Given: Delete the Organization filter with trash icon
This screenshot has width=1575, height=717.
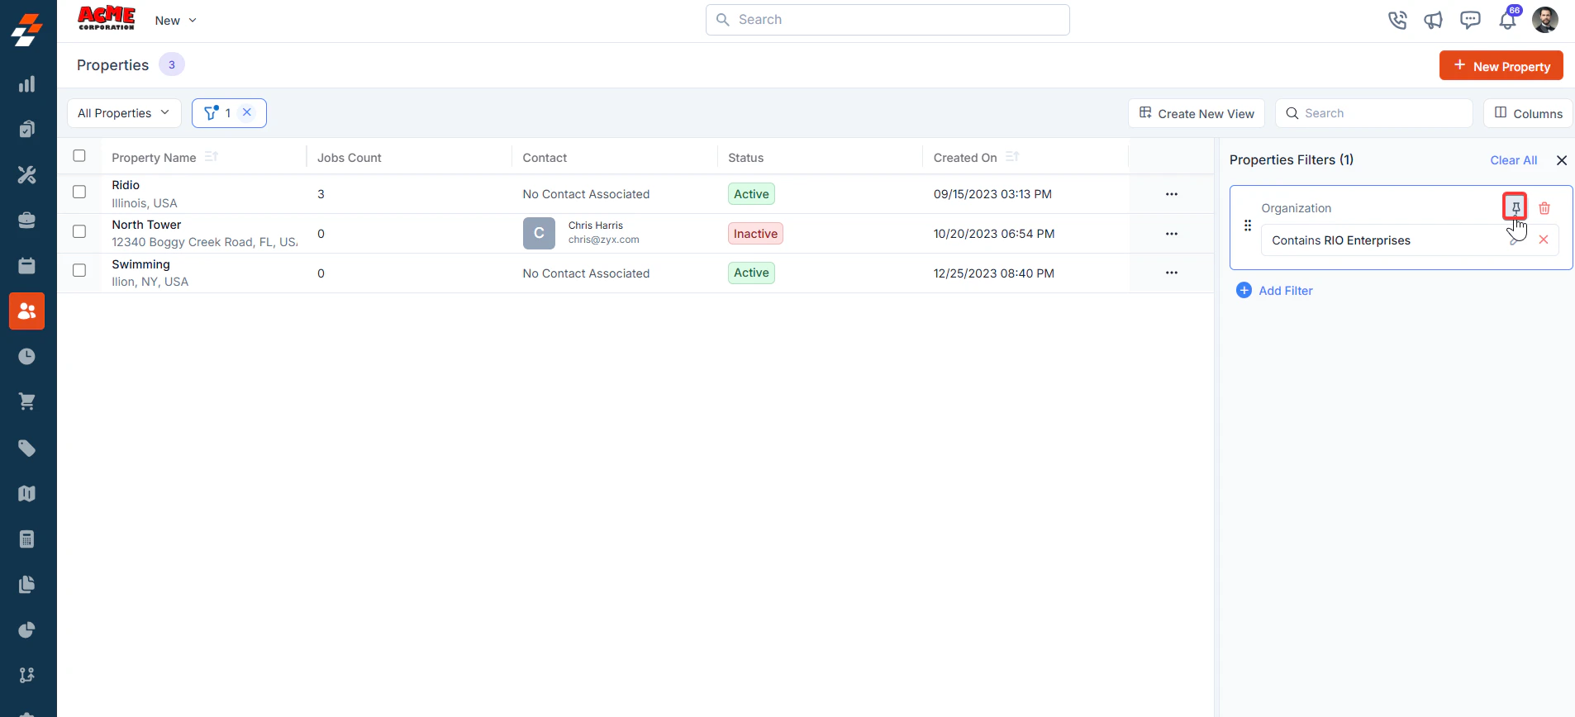Looking at the screenshot, I should click(1544, 208).
